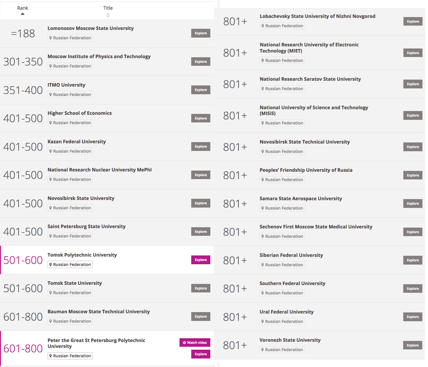Explore Novosibirsk State Technical University
The width and height of the screenshot is (428, 367).
coord(413,147)
